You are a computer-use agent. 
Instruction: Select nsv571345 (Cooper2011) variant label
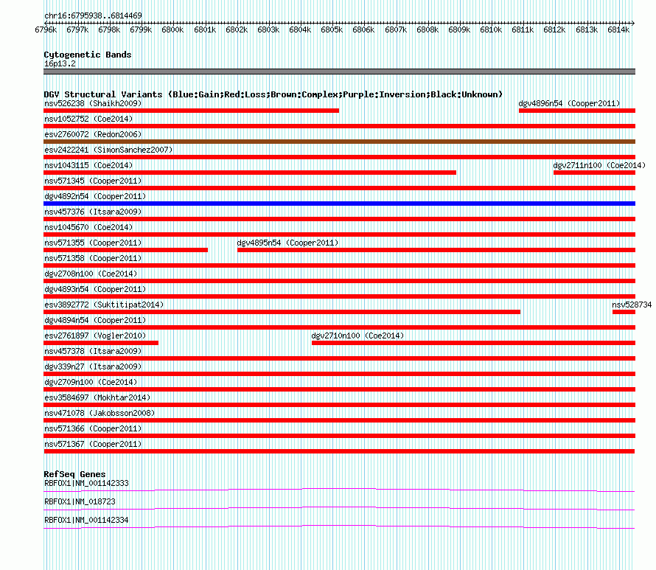(93, 181)
